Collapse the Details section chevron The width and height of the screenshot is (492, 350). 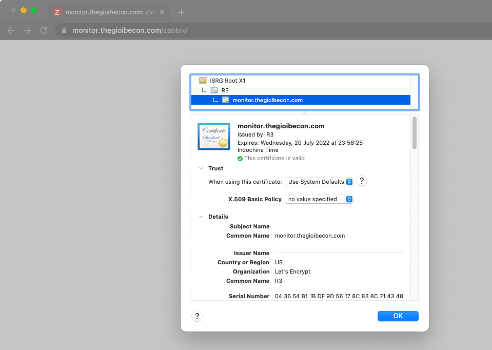click(x=201, y=217)
